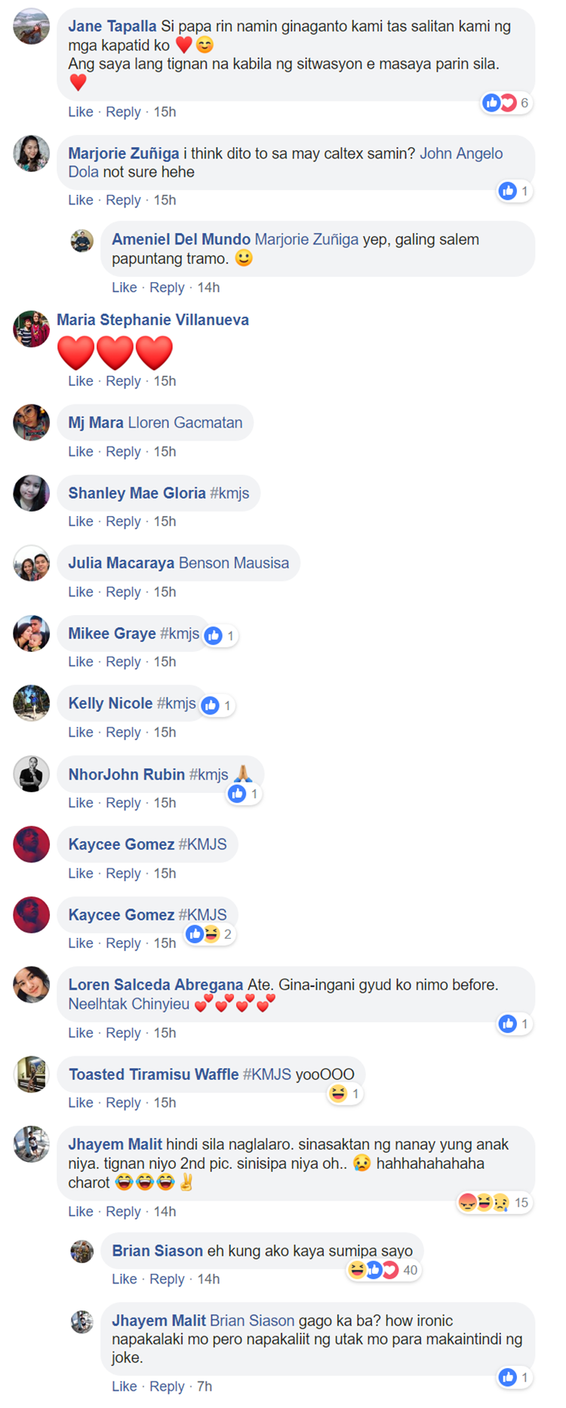
Task: Open reactions on Jane Tapalla's comment
Action: tap(506, 103)
